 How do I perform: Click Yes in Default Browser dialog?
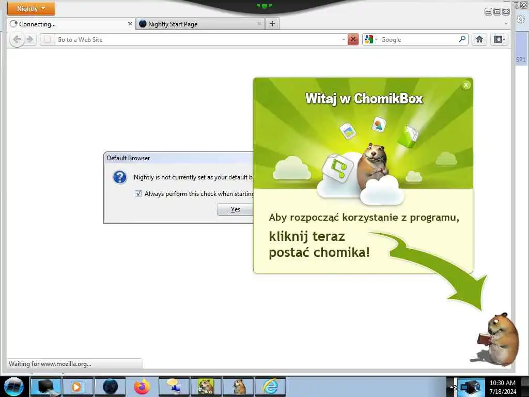235,209
